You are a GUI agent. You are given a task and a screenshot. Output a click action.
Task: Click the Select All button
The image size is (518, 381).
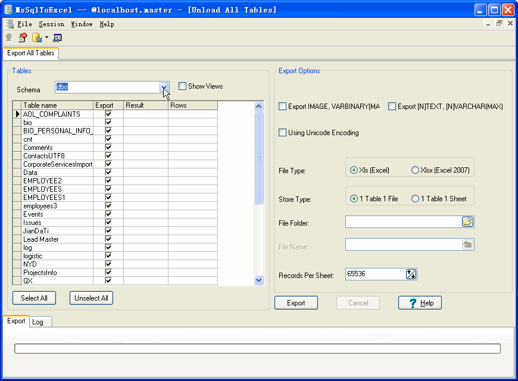34,298
